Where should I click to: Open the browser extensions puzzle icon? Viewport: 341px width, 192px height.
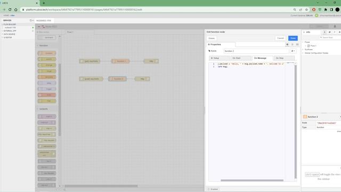pyautogui.click(x=326, y=10)
